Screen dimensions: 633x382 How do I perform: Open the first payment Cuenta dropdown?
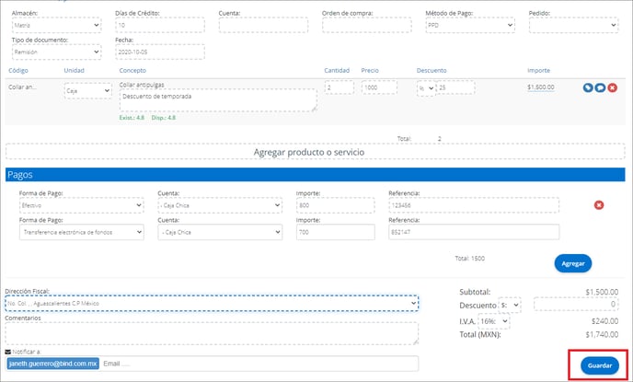(x=220, y=205)
